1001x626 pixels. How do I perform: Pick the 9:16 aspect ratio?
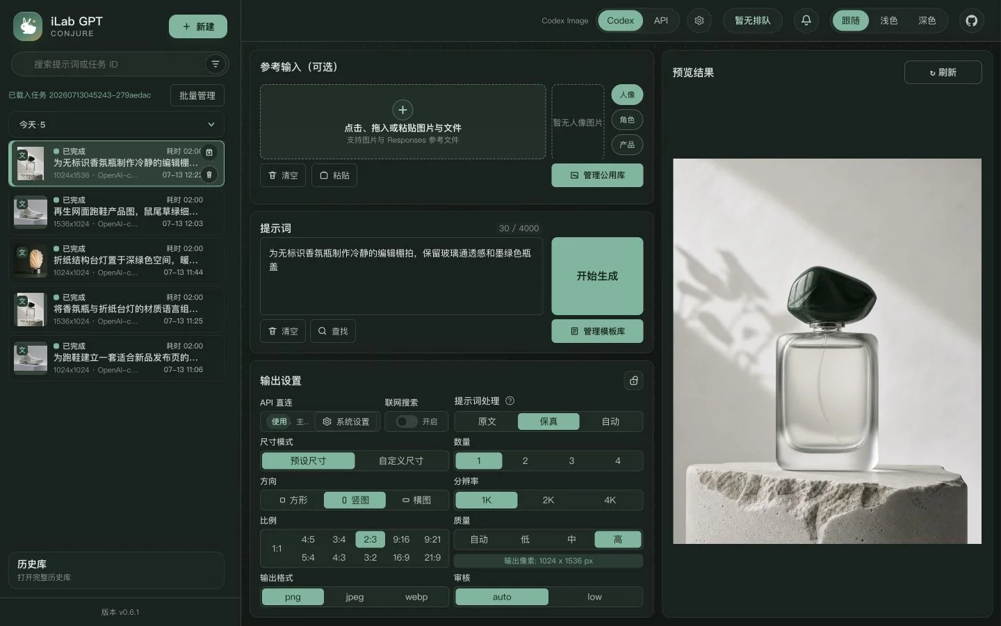click(x=401, y=539)
